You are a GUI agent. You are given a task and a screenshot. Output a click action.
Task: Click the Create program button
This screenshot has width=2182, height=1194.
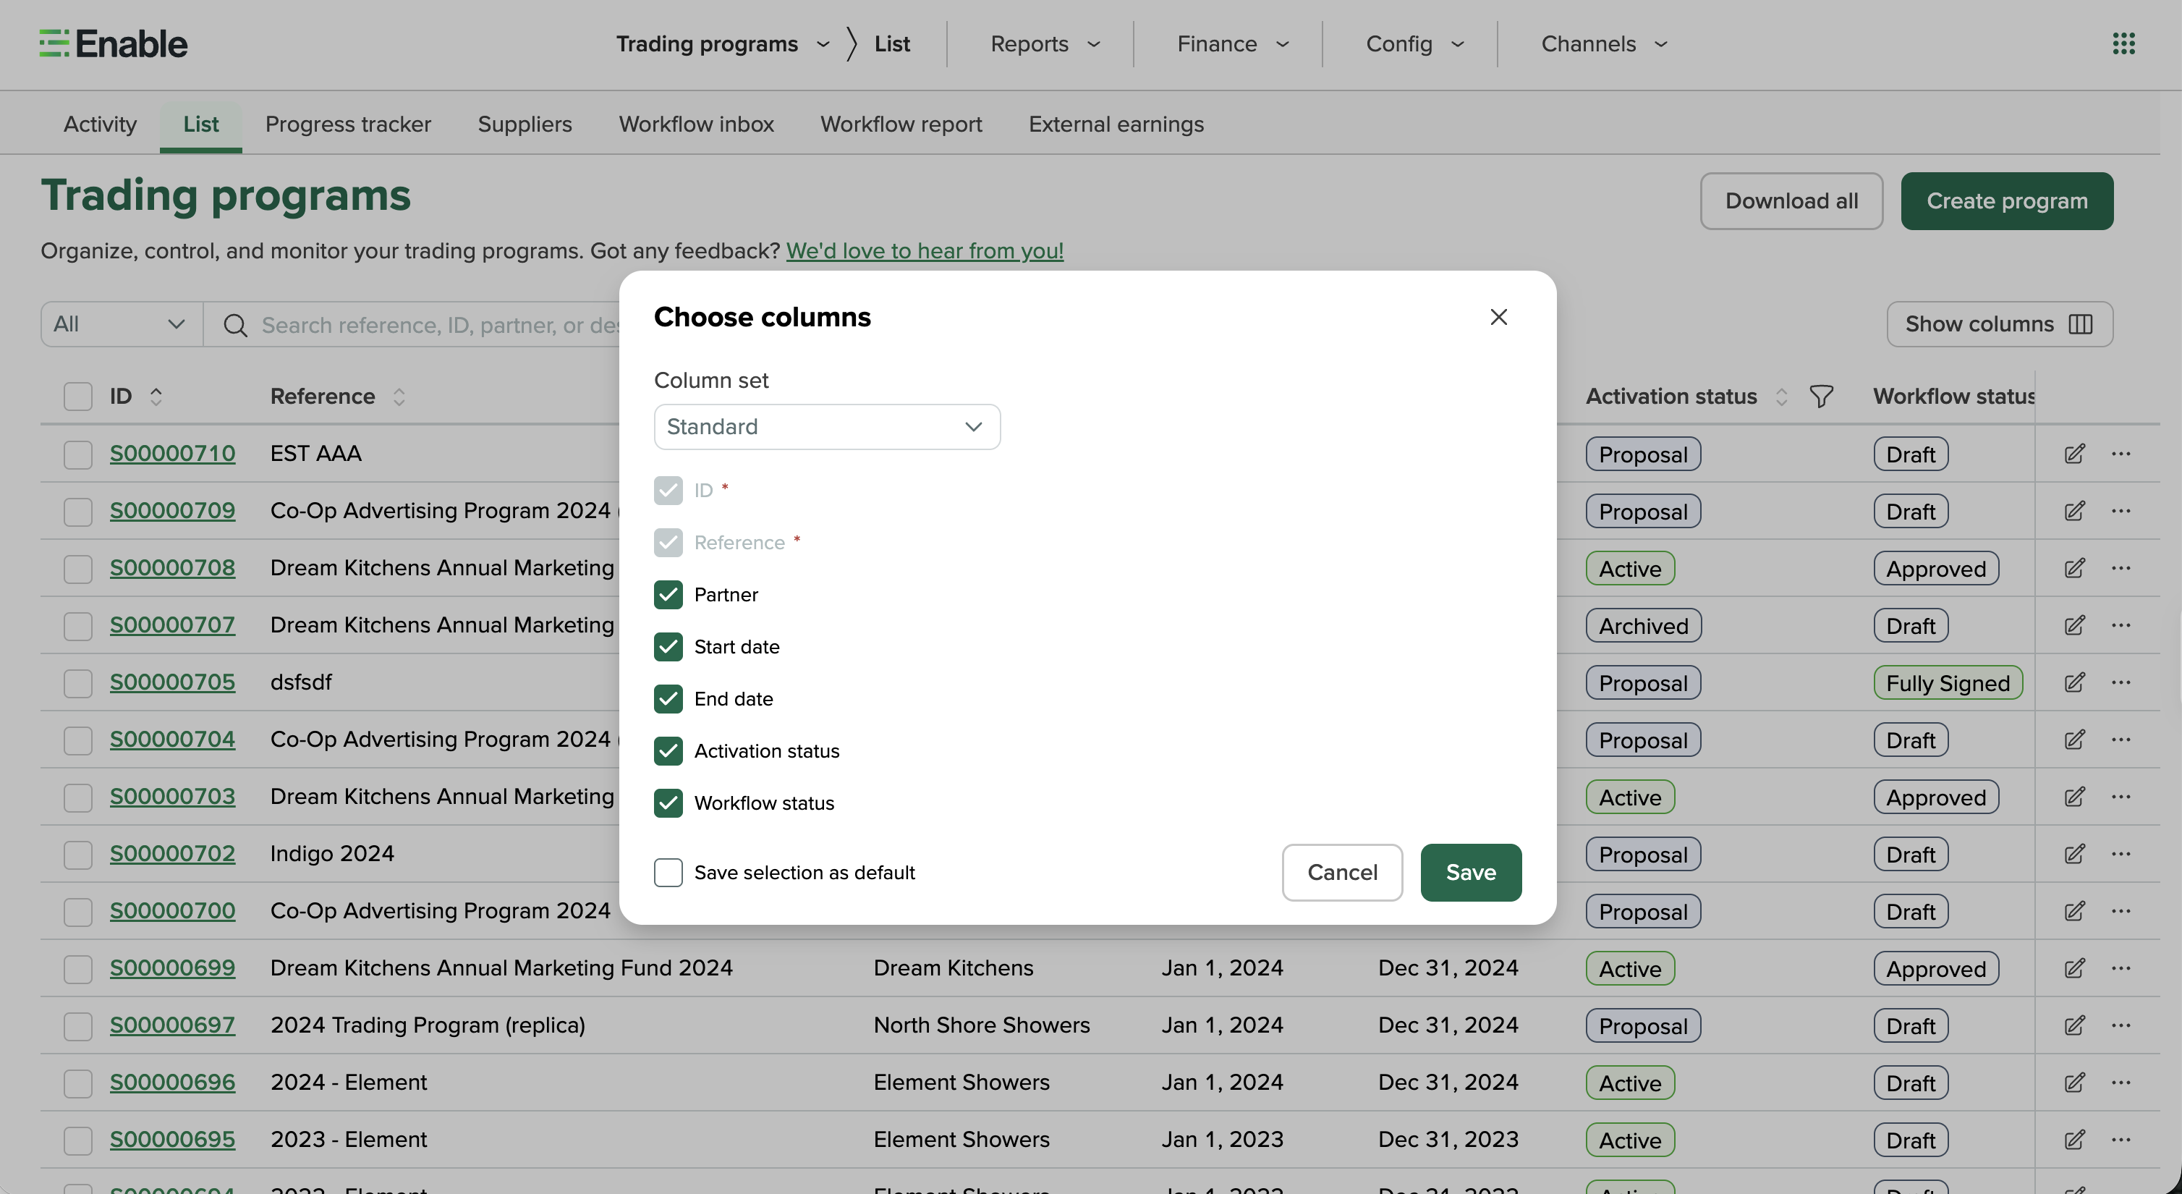[2007, 201]
